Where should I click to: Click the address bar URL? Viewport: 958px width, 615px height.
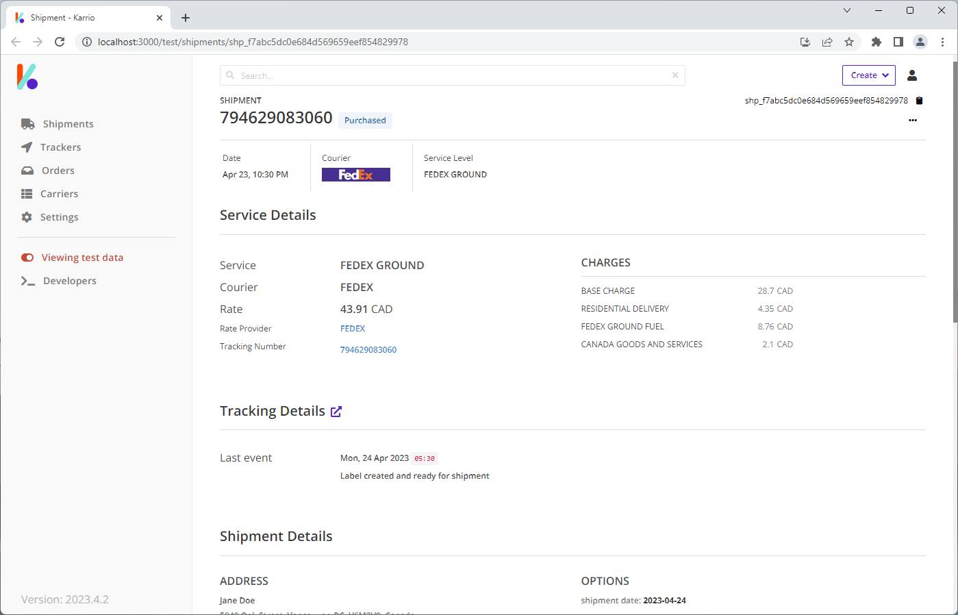point(253,42)
